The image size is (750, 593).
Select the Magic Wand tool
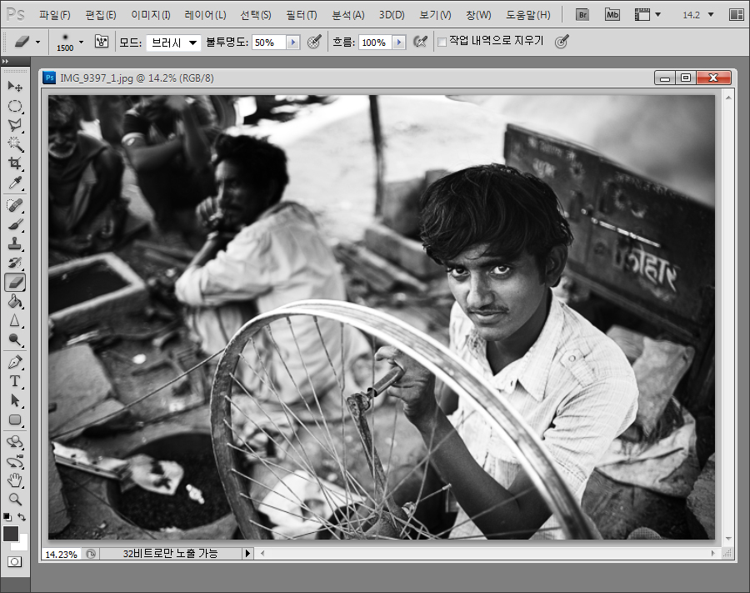point(15,144)
